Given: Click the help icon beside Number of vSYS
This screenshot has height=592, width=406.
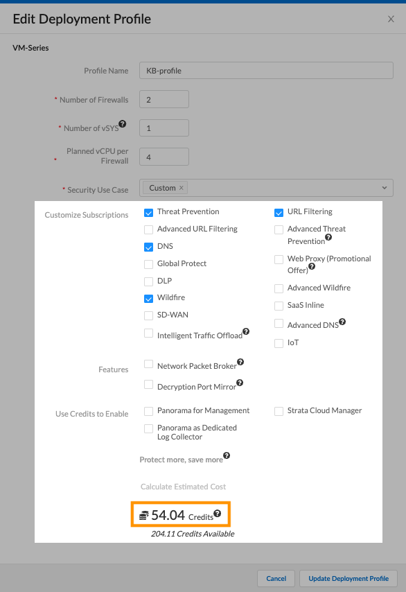Looking at the screenshot, I should pyautogui.click(x=123, y=123).
